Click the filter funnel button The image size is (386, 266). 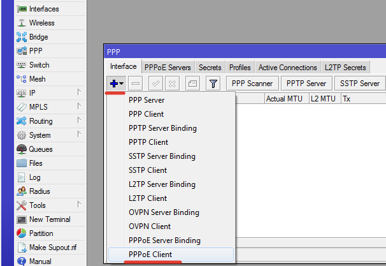[213, 84]
